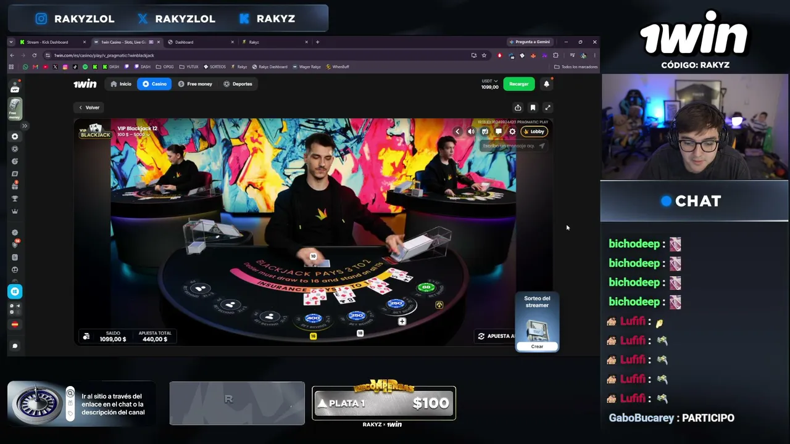This screenshot has height=444, width=790.
Task: Open the SORTEOS bookmark
Action: (215, 67)
